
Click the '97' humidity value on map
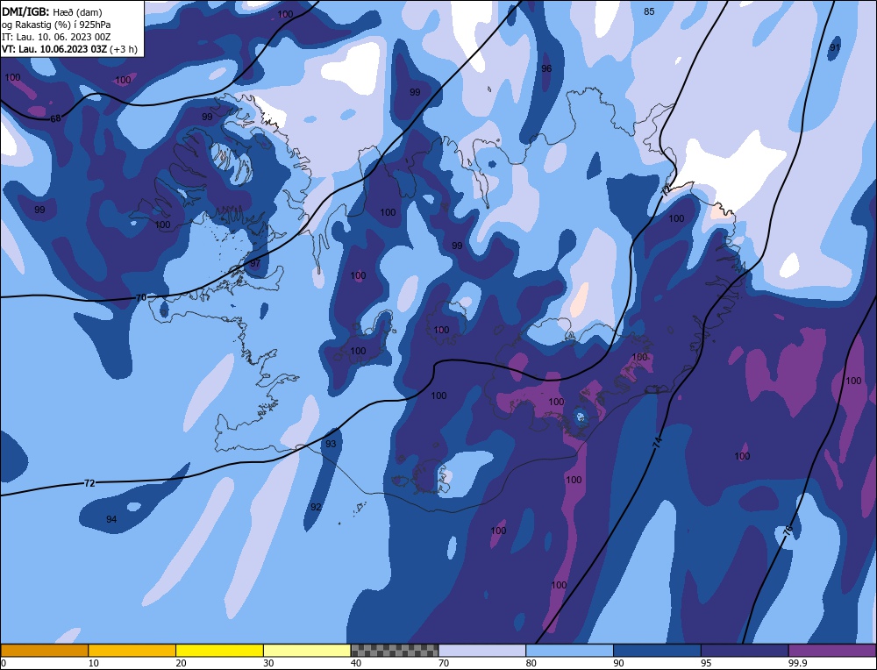pos(255,263)
